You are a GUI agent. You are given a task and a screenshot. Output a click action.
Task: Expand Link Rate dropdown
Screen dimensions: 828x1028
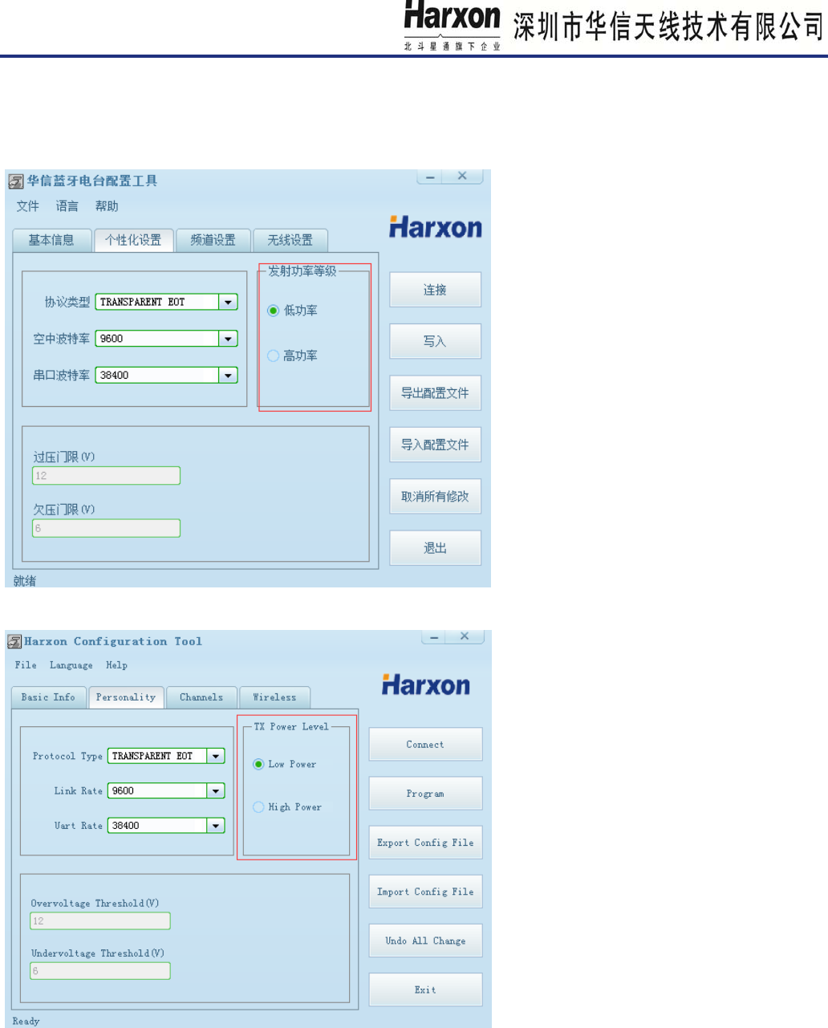point(216,790)
